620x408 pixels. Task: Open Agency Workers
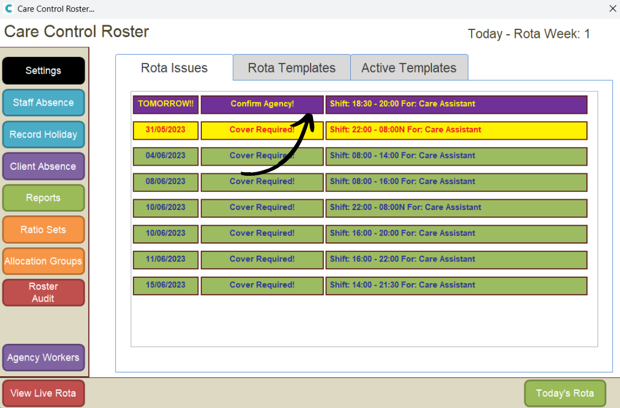click(43, 358)
